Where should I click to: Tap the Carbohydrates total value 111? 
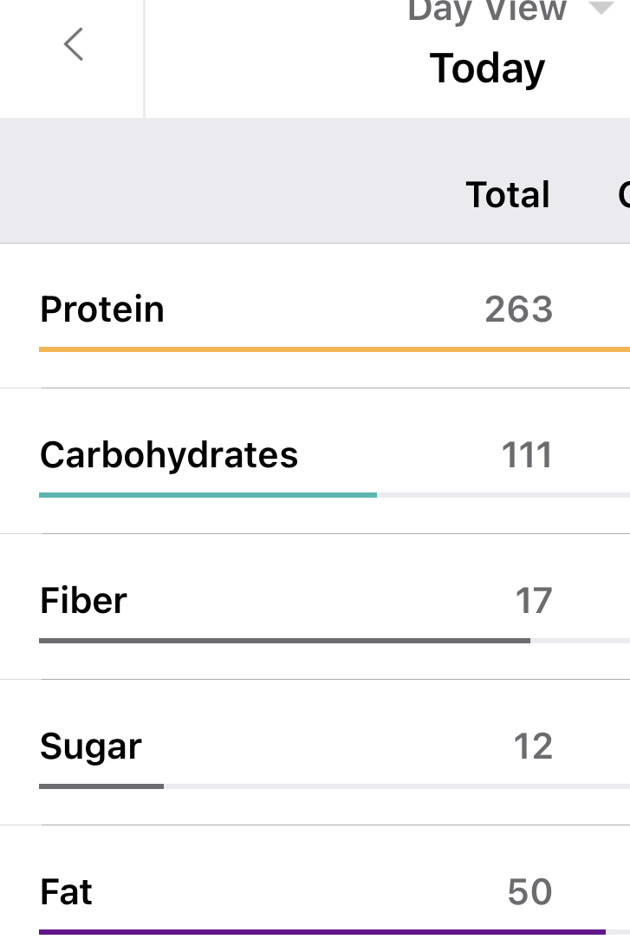coord(527,455)
